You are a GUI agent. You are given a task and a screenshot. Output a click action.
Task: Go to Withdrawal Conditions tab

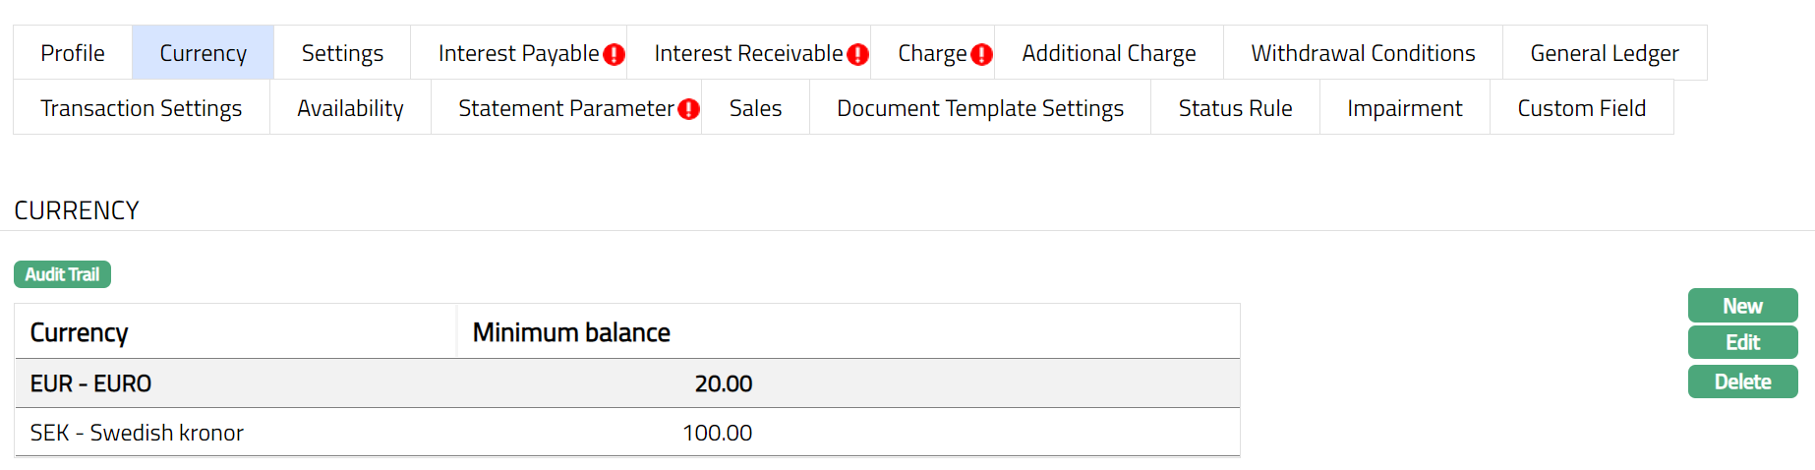pos(1363,53)
